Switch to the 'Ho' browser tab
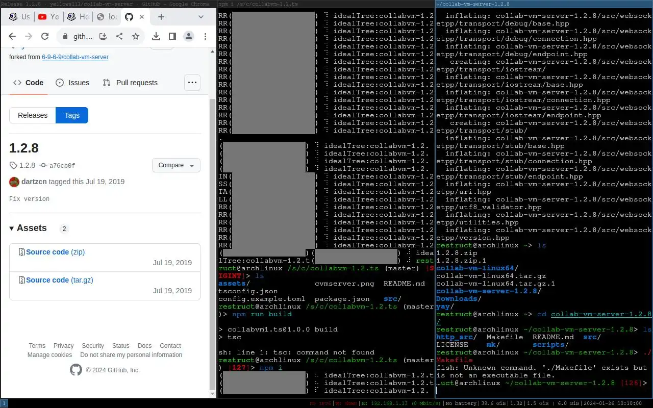 [78, 17]
